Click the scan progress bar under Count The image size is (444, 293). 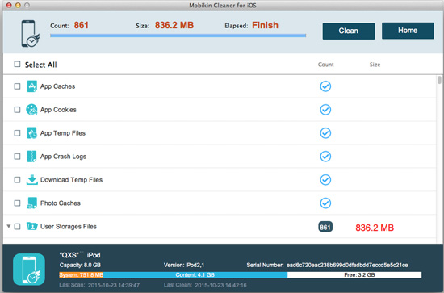tap(178, 36)
